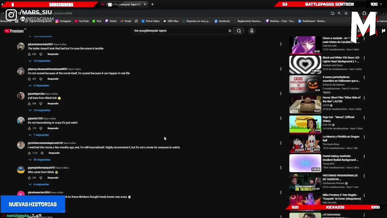Viewport: 387px width, 218px height.
Task: Like the comment by @karstenmachala2061
Action: [29, 54]
